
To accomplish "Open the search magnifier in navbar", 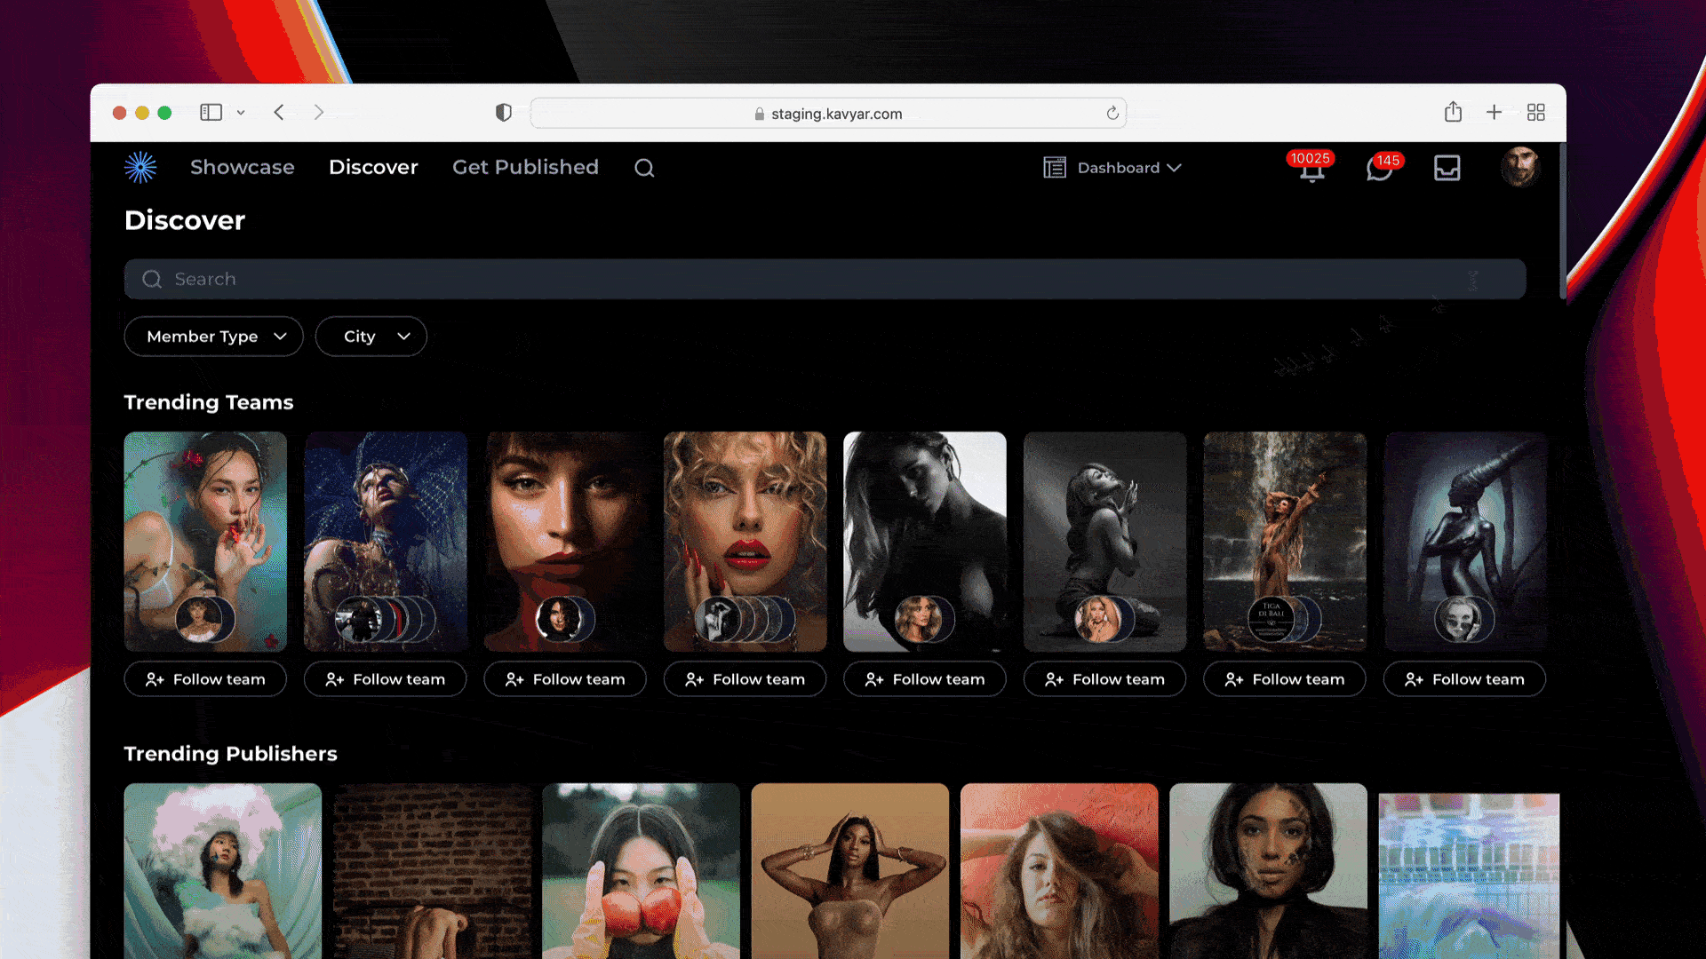I will [x=644, y=168].
